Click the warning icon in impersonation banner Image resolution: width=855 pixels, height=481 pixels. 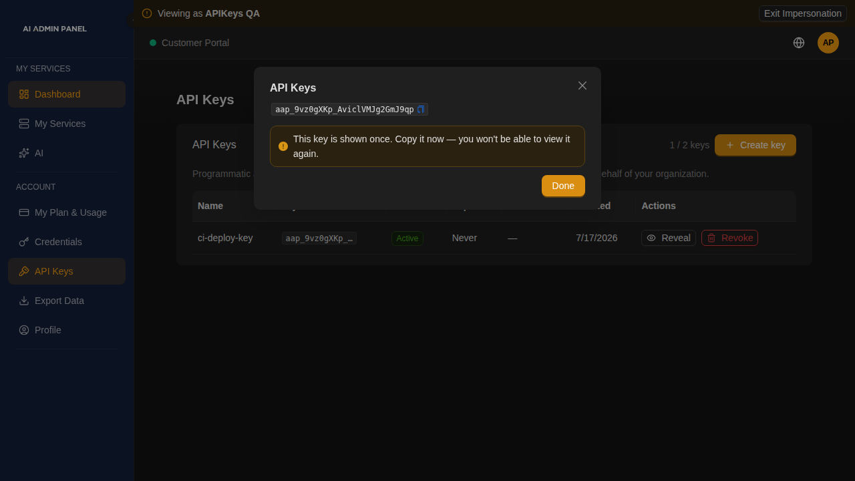coord(147,13)
